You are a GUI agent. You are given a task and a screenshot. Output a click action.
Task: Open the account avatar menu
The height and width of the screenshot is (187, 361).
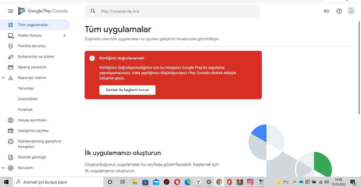click(x=351, y=11)
